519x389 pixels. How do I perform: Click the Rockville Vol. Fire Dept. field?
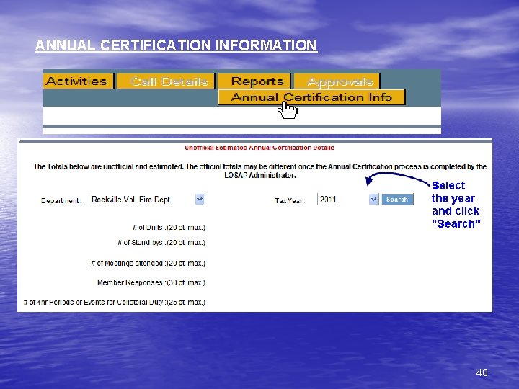point(147,200)
